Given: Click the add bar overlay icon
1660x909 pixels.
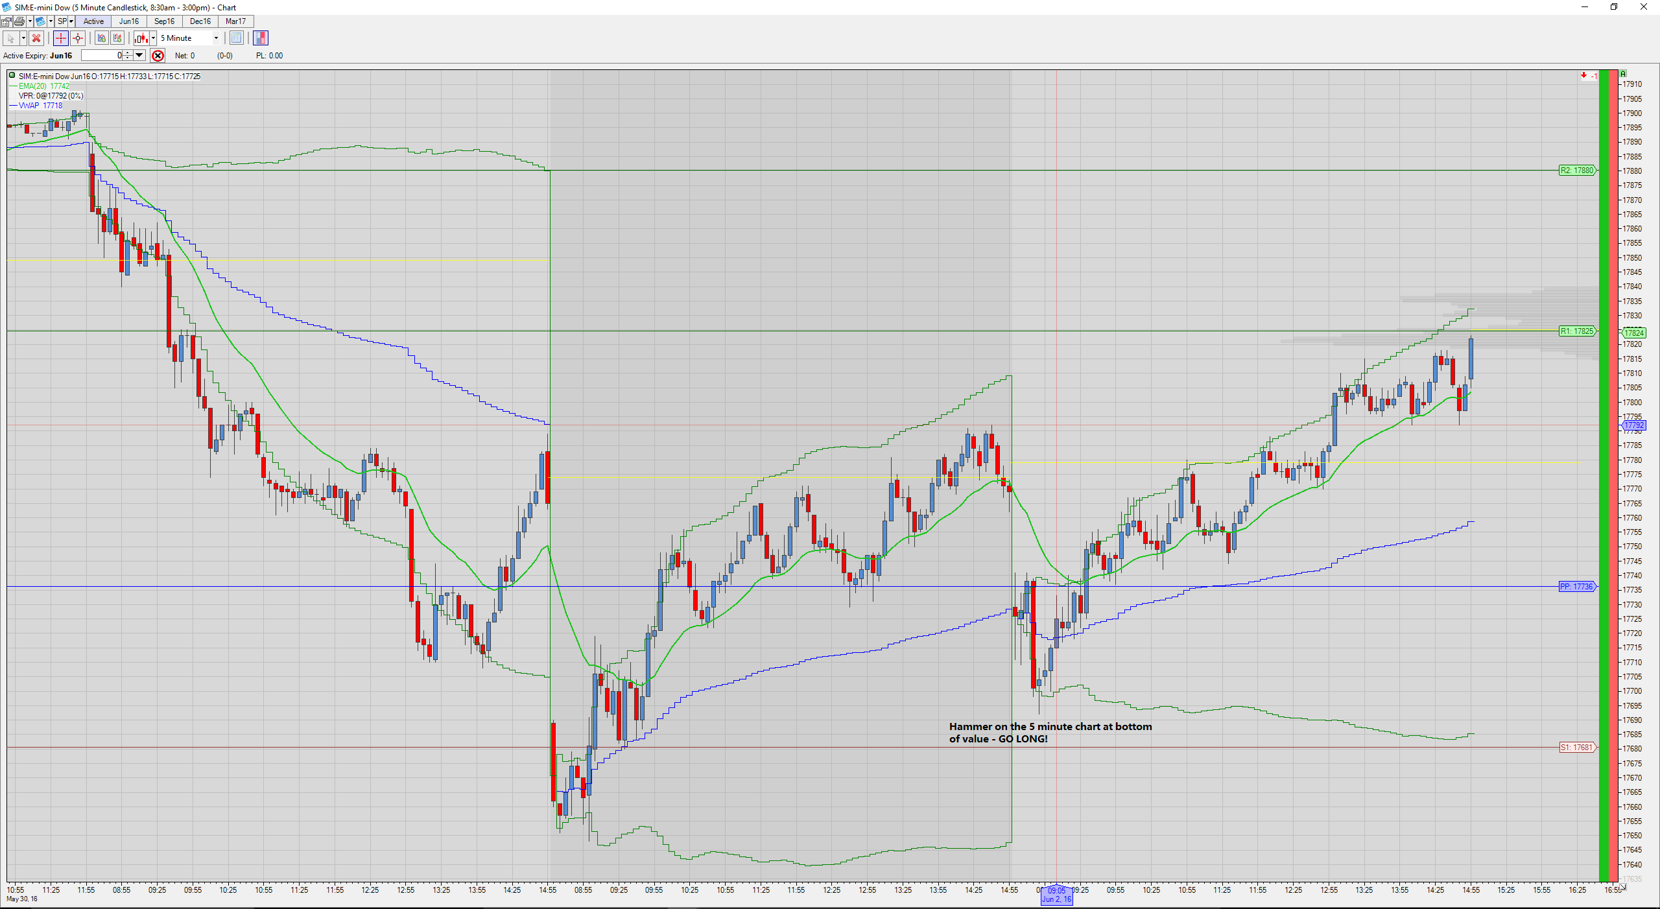Looking at the screenshot, I should pyautogui.click(x=117, y=38).
